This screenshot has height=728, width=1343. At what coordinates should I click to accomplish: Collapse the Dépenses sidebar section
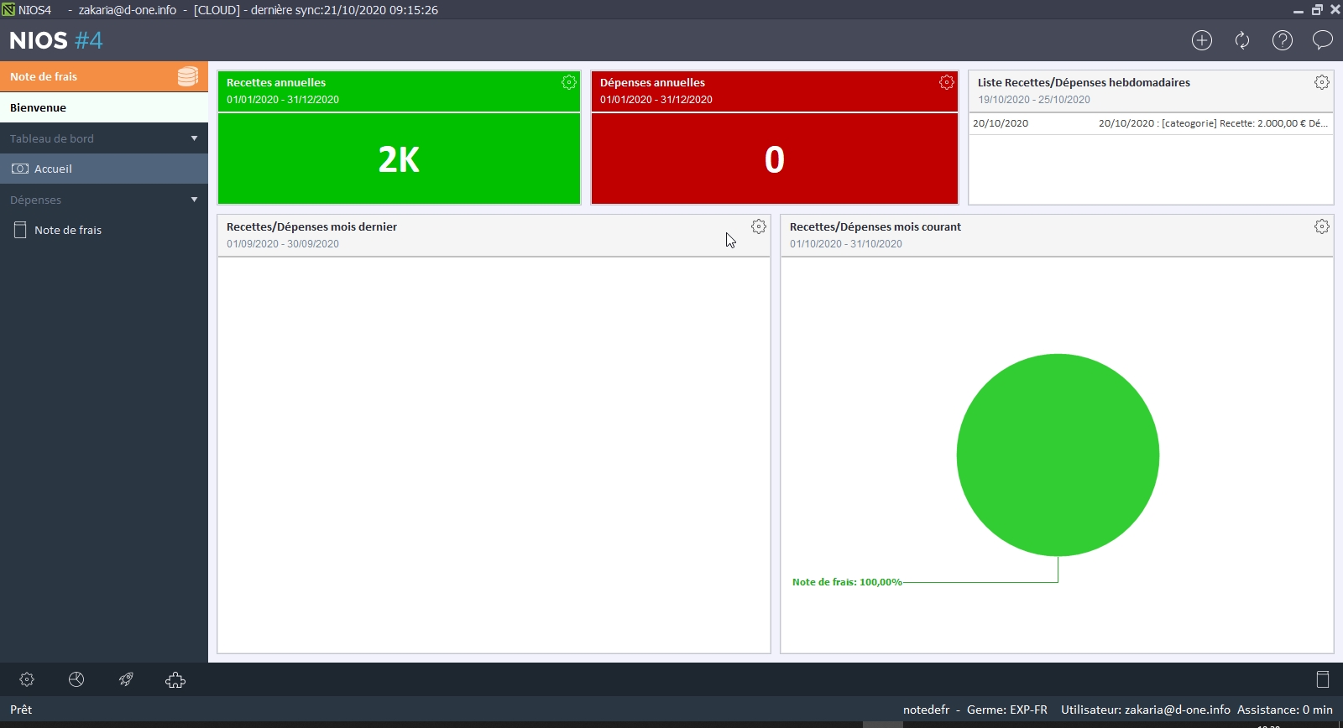[194, 200]
